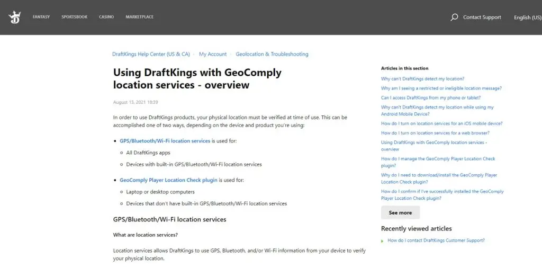Click the See more button
Viewport: 542px width, 267px height.
tap(400, 213)
